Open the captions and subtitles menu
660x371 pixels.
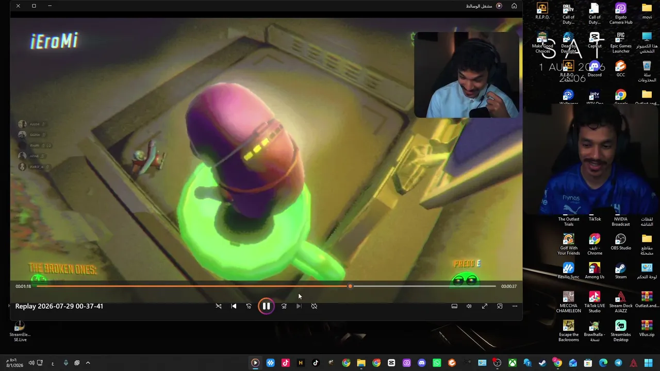454,306
